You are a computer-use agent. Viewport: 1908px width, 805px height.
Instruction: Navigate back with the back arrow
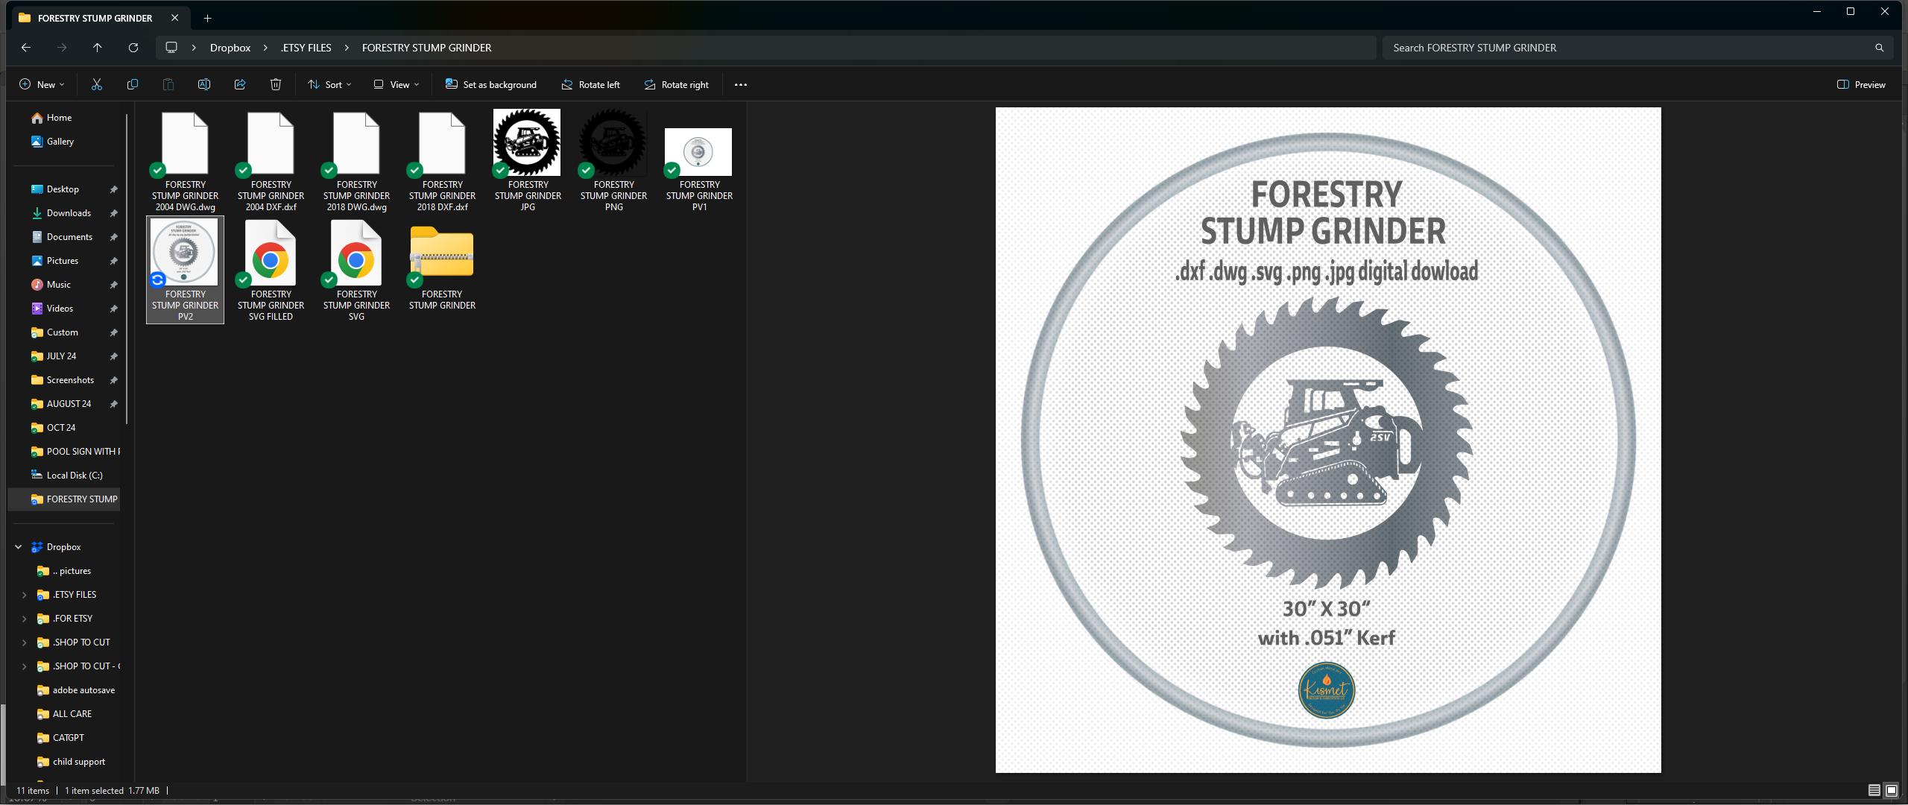(26, 47)
